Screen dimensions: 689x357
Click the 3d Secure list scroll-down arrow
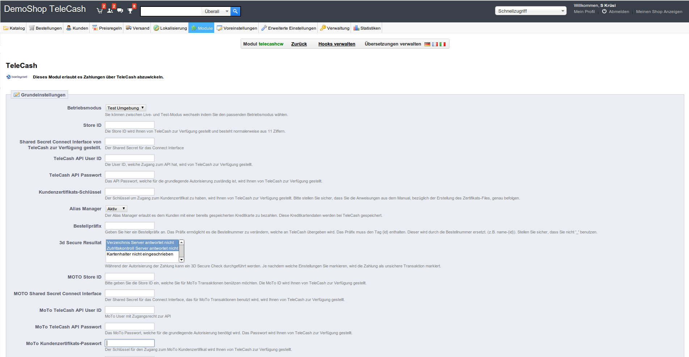pos(182,259)
